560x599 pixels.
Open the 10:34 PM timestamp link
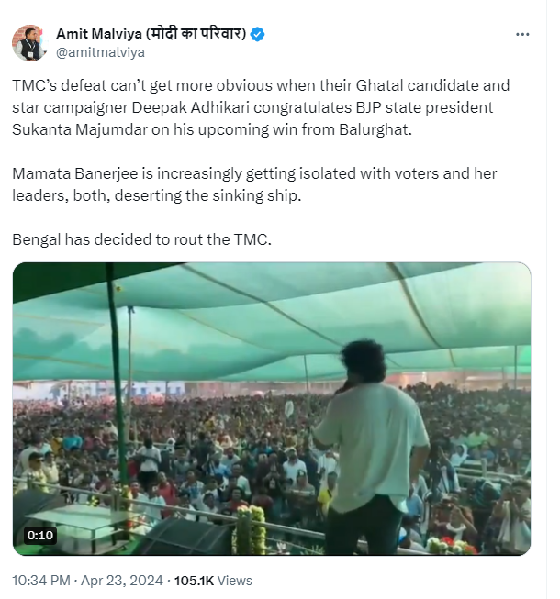(42, 581)
